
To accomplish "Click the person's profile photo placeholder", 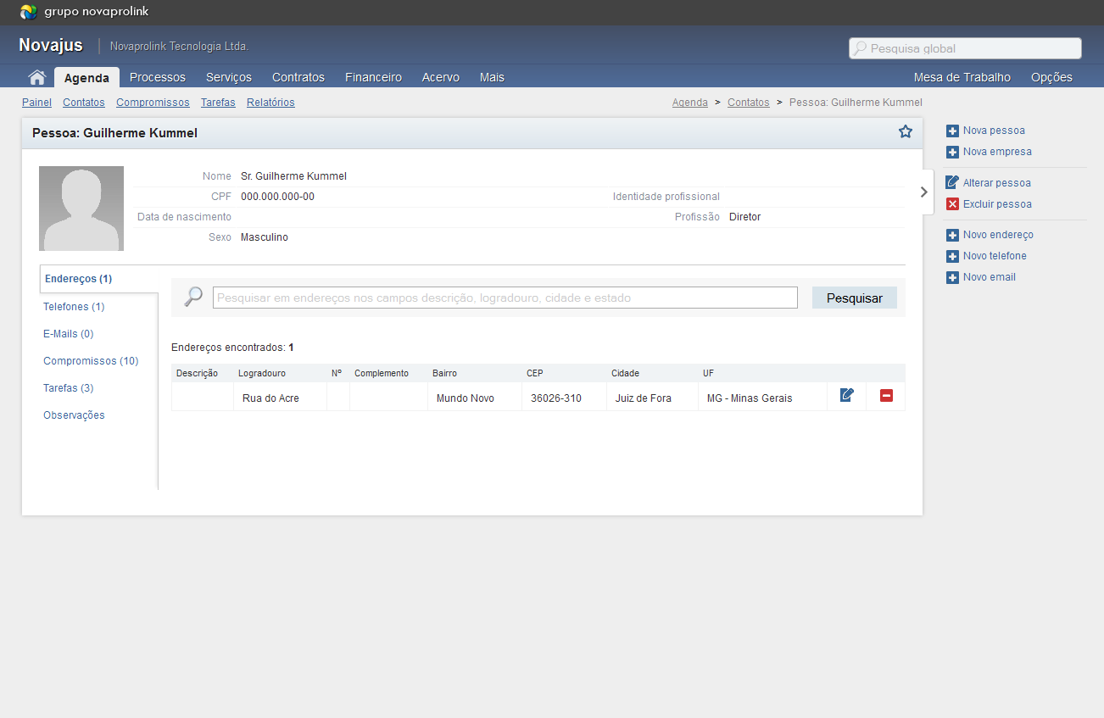I will 81,209.
